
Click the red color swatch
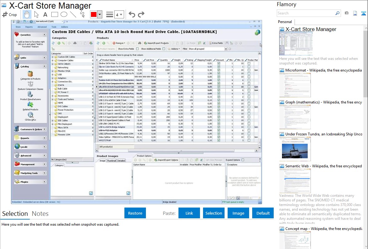click(x=94, y=14)
